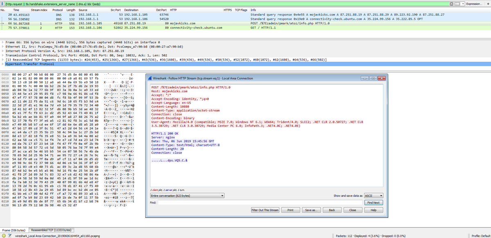Click the Back button in stream dialog
Image resolution: width=491 pixels, height=238 pixels.
(x=332, y=210)
